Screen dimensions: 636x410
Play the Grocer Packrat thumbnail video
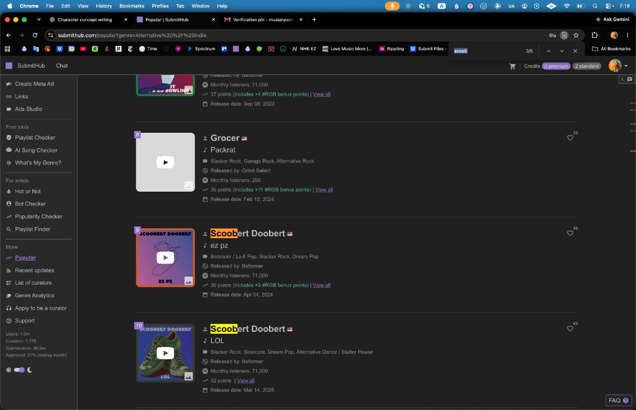pyautogui.click(x=165, y=162)
